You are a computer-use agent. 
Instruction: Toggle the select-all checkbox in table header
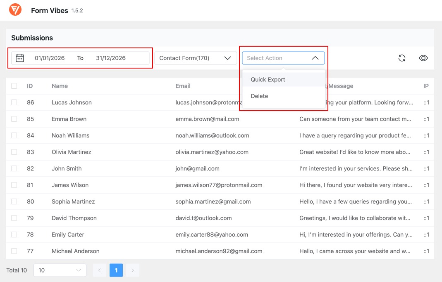(13, 86)
